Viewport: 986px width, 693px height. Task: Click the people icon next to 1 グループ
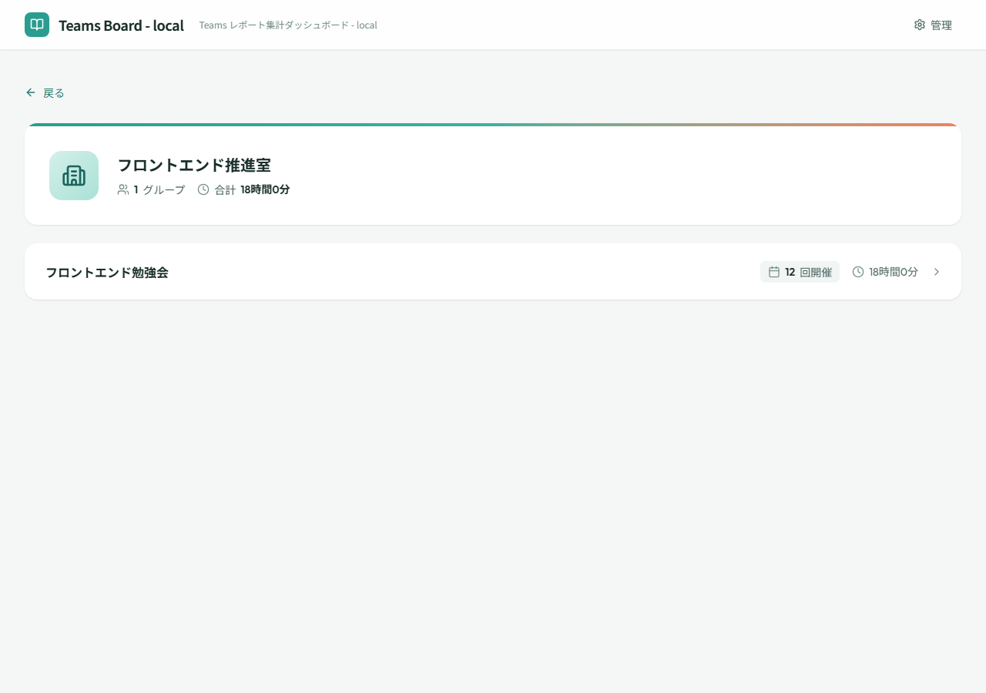(124, 189)
